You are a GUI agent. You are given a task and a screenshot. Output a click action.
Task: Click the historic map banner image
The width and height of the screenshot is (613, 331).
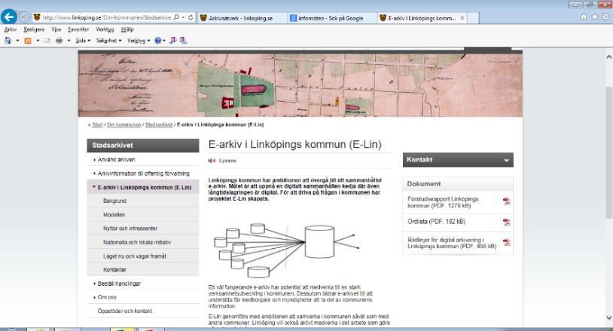pos(300,85)
